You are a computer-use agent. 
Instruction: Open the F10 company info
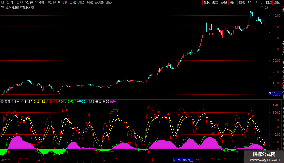pos(251,2)
